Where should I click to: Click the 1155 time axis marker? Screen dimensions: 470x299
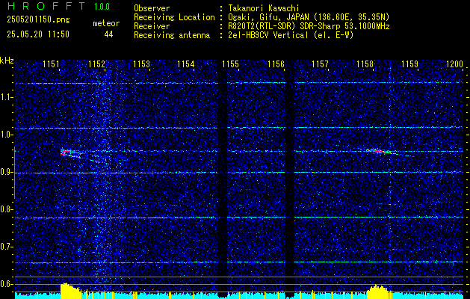tap(230, 64)
